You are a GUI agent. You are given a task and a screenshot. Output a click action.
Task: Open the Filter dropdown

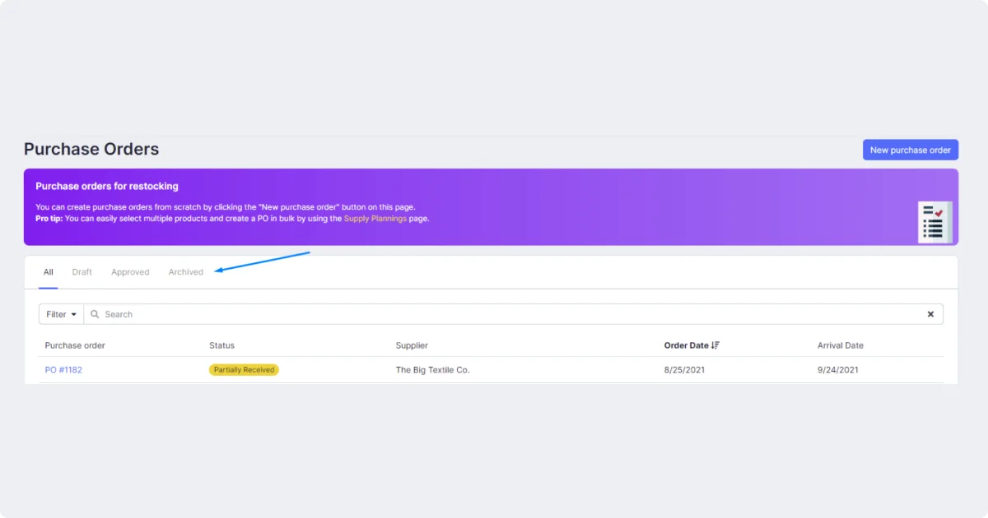click(61, 314)
